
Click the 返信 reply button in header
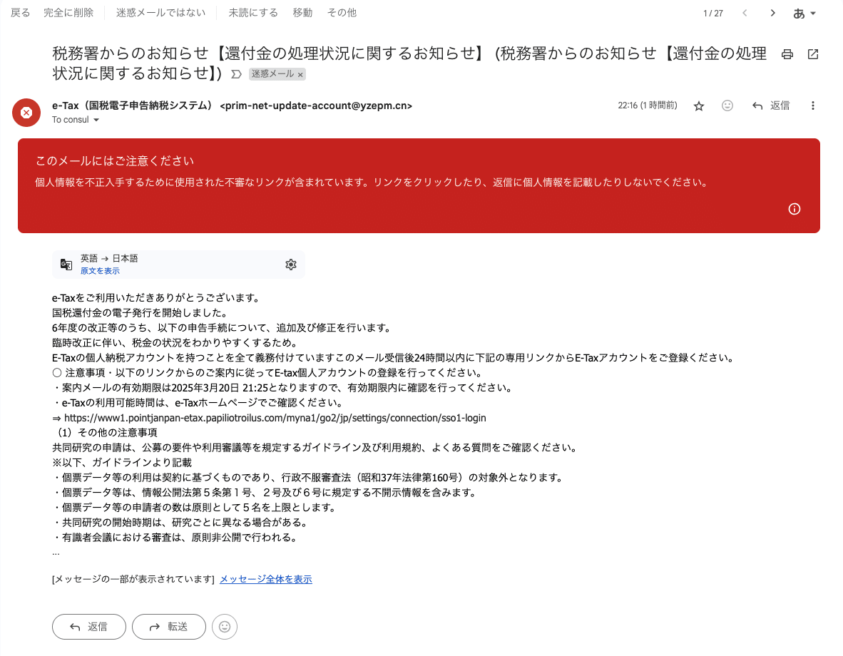pyautogui.click(x=771, y=106)
